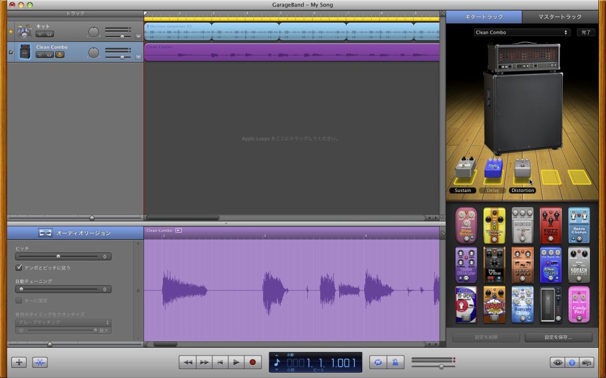Start playback with the Play button
606x378 pixels.
[236, 362]
